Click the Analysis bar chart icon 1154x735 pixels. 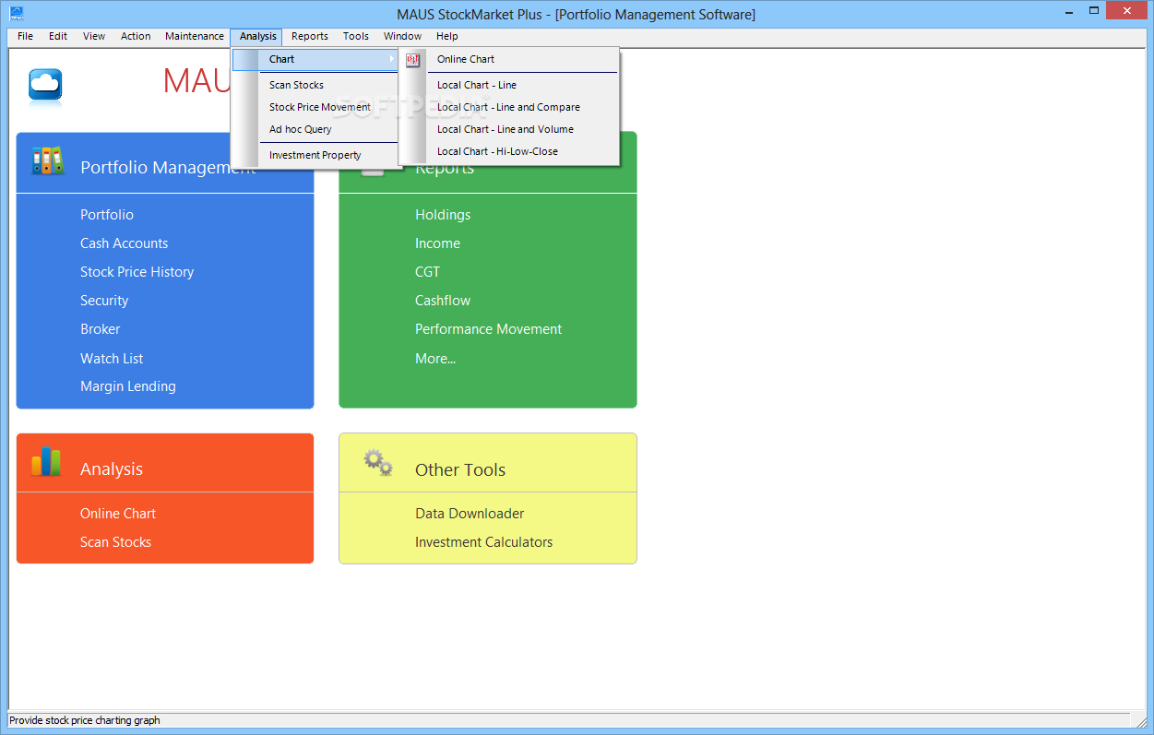pos(46,462)
